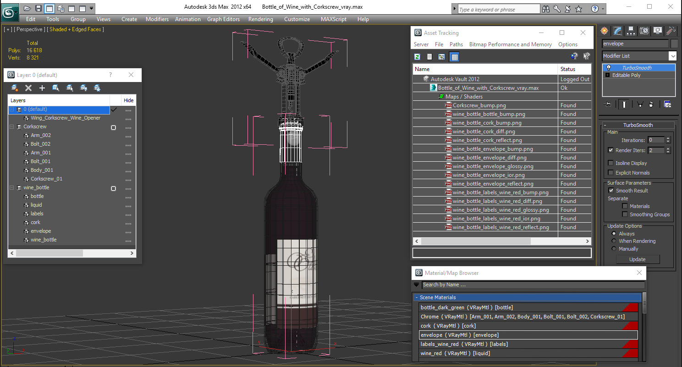Open the Display panel monitor icon
The width and height of the screenshot is (682, 367).
pos(658,31)
